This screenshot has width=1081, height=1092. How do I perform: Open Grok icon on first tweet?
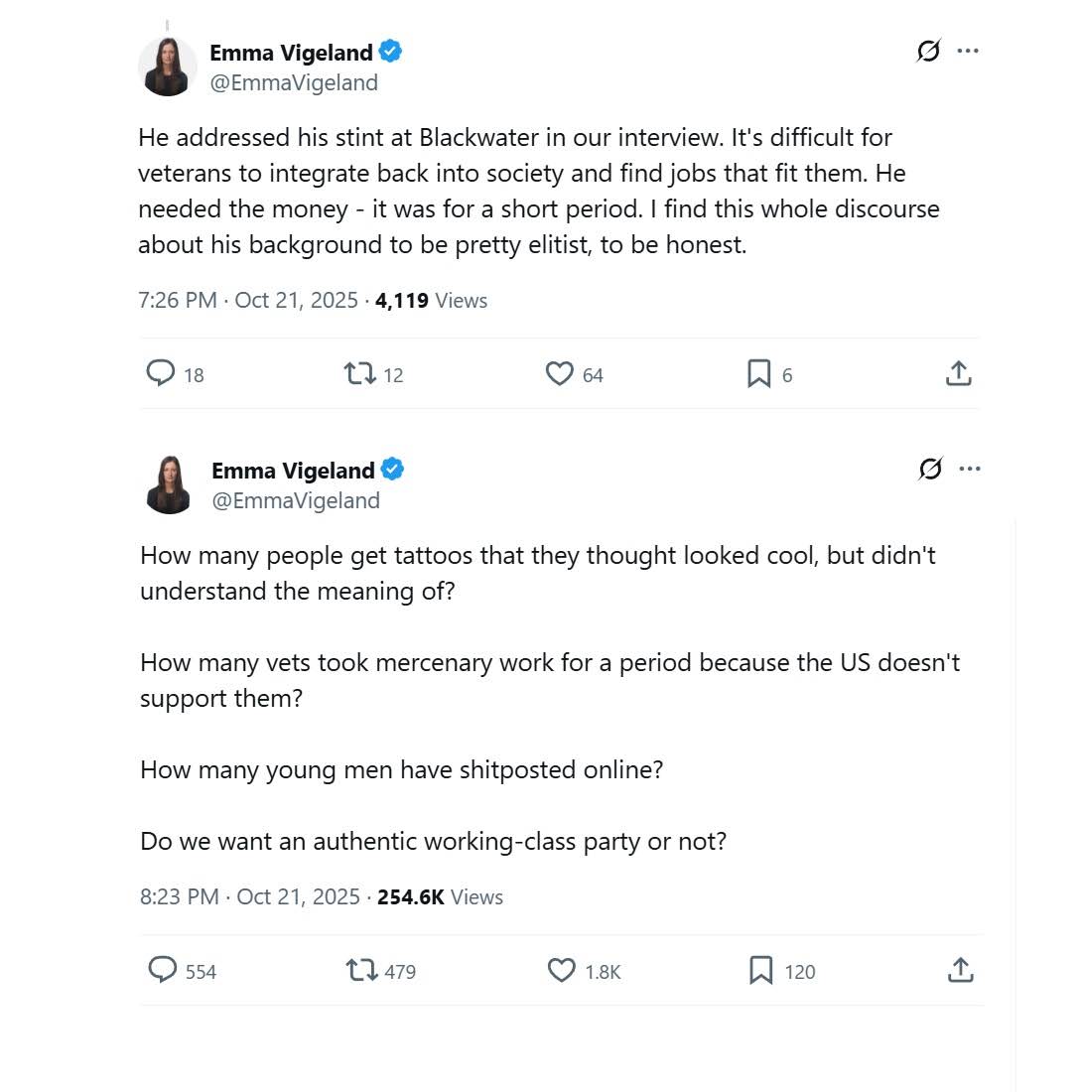click(x=928, y=51)
